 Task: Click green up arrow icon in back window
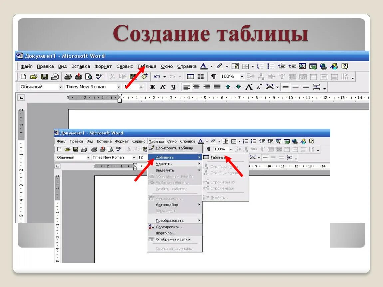click(228, 87)
